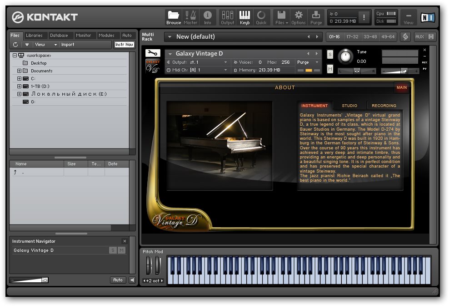Screen dimensions: 449x306
Task: Switch to the STUDIO tab
Action: (349, 106)
